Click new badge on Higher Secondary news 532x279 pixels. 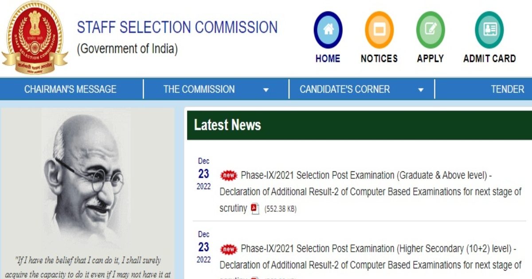click(229, 249)
